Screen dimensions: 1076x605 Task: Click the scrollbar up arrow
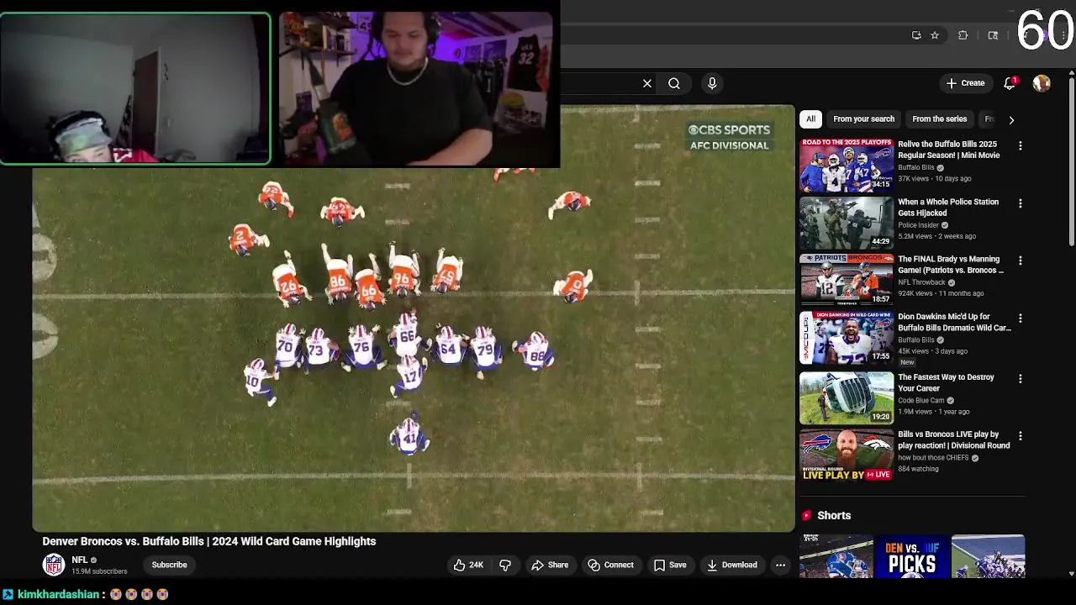point(1071,74)
